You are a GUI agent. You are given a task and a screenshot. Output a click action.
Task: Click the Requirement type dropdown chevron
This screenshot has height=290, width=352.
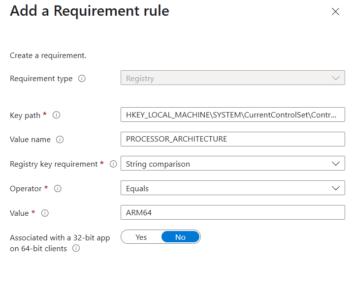pos(336,78)
